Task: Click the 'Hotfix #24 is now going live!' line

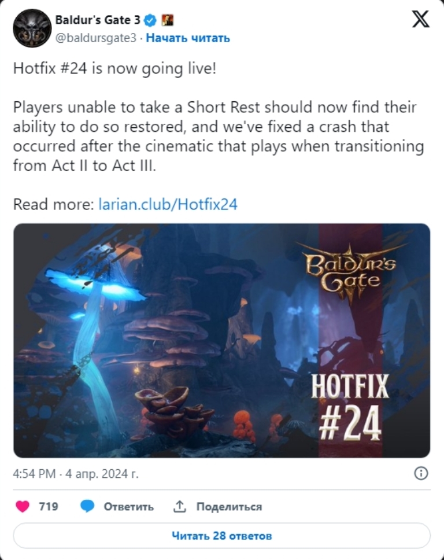Action: click(114, 68)
